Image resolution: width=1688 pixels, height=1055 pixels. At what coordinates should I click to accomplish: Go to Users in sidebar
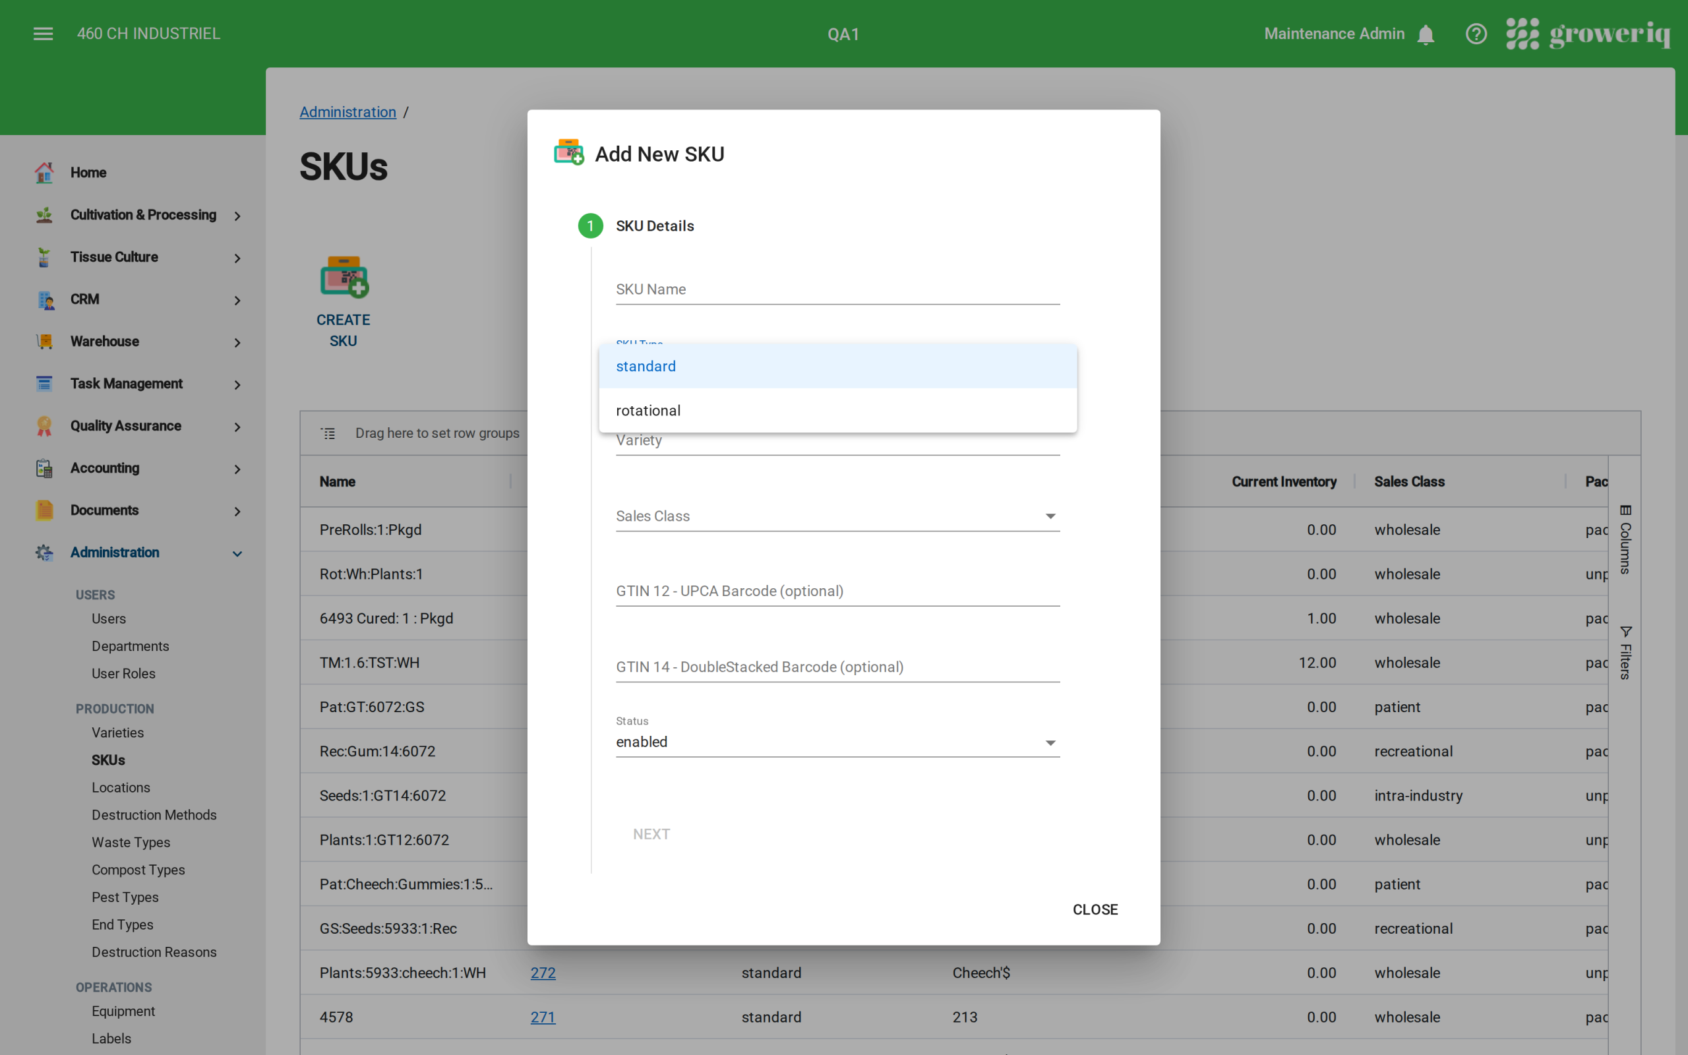(109, 619)
